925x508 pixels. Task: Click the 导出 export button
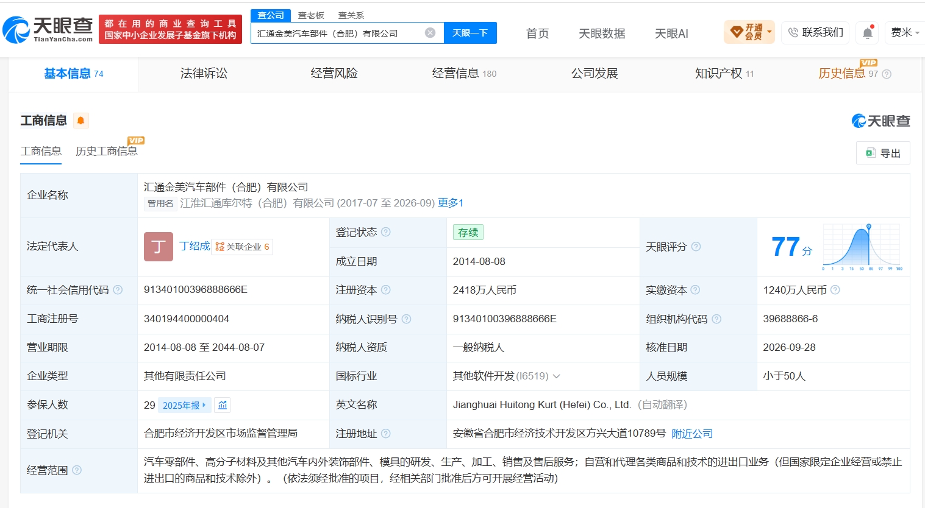(x=883, y=153)
